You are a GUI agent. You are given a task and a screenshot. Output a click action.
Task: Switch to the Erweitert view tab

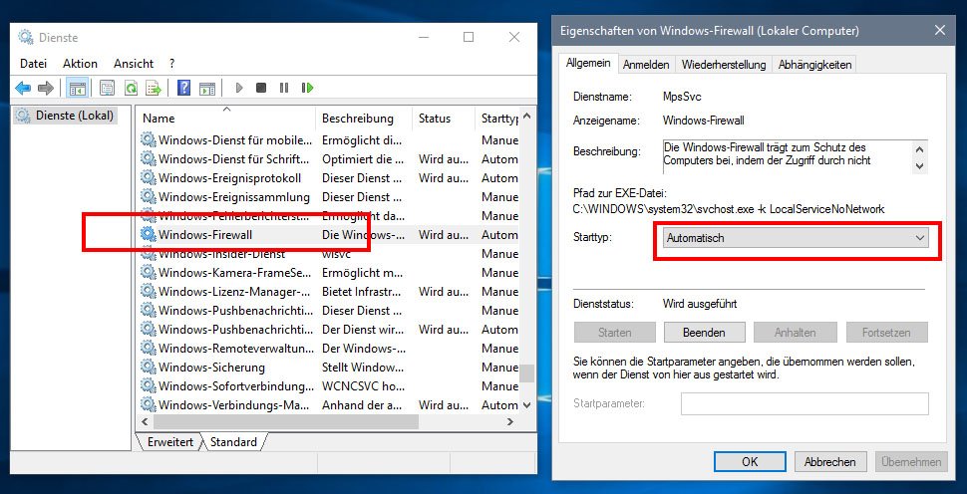pos(170,441)
